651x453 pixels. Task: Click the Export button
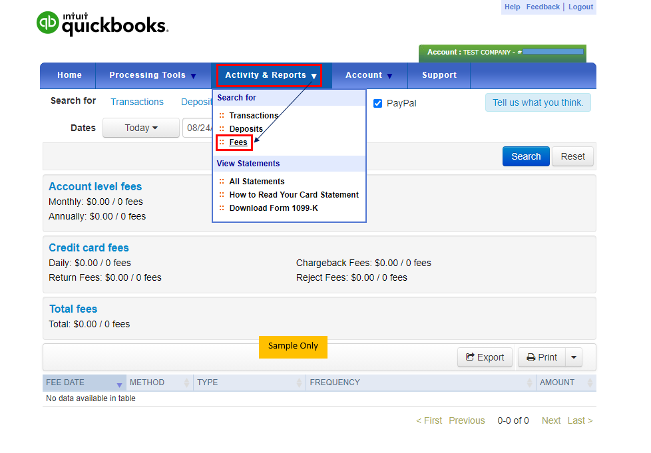tap(485, 357)
